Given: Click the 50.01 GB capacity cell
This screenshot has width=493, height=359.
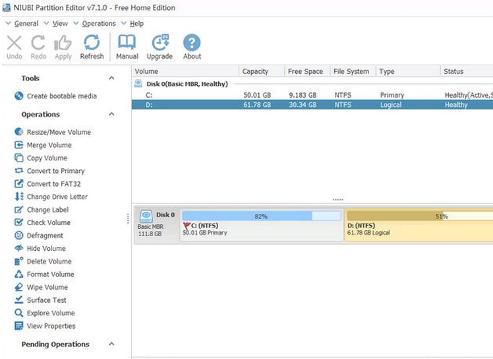Looking at the screenshot, I should click(257, 95).
